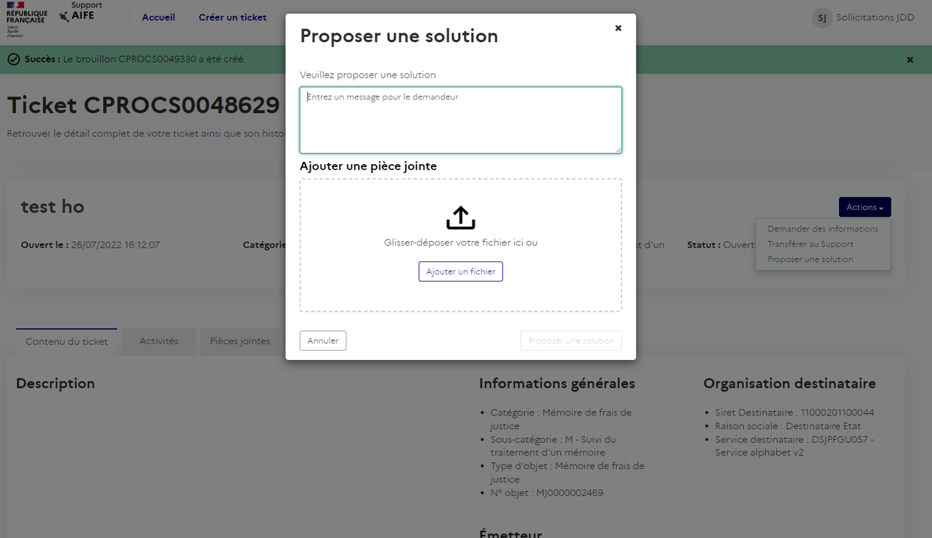Click the message field for the demandeur
This screenshot has width=932, height=538.
pos(460,120)
